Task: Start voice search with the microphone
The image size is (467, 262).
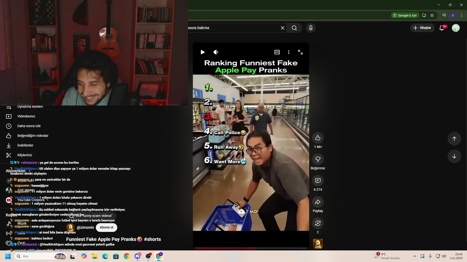Action: (x=311, y=28)
